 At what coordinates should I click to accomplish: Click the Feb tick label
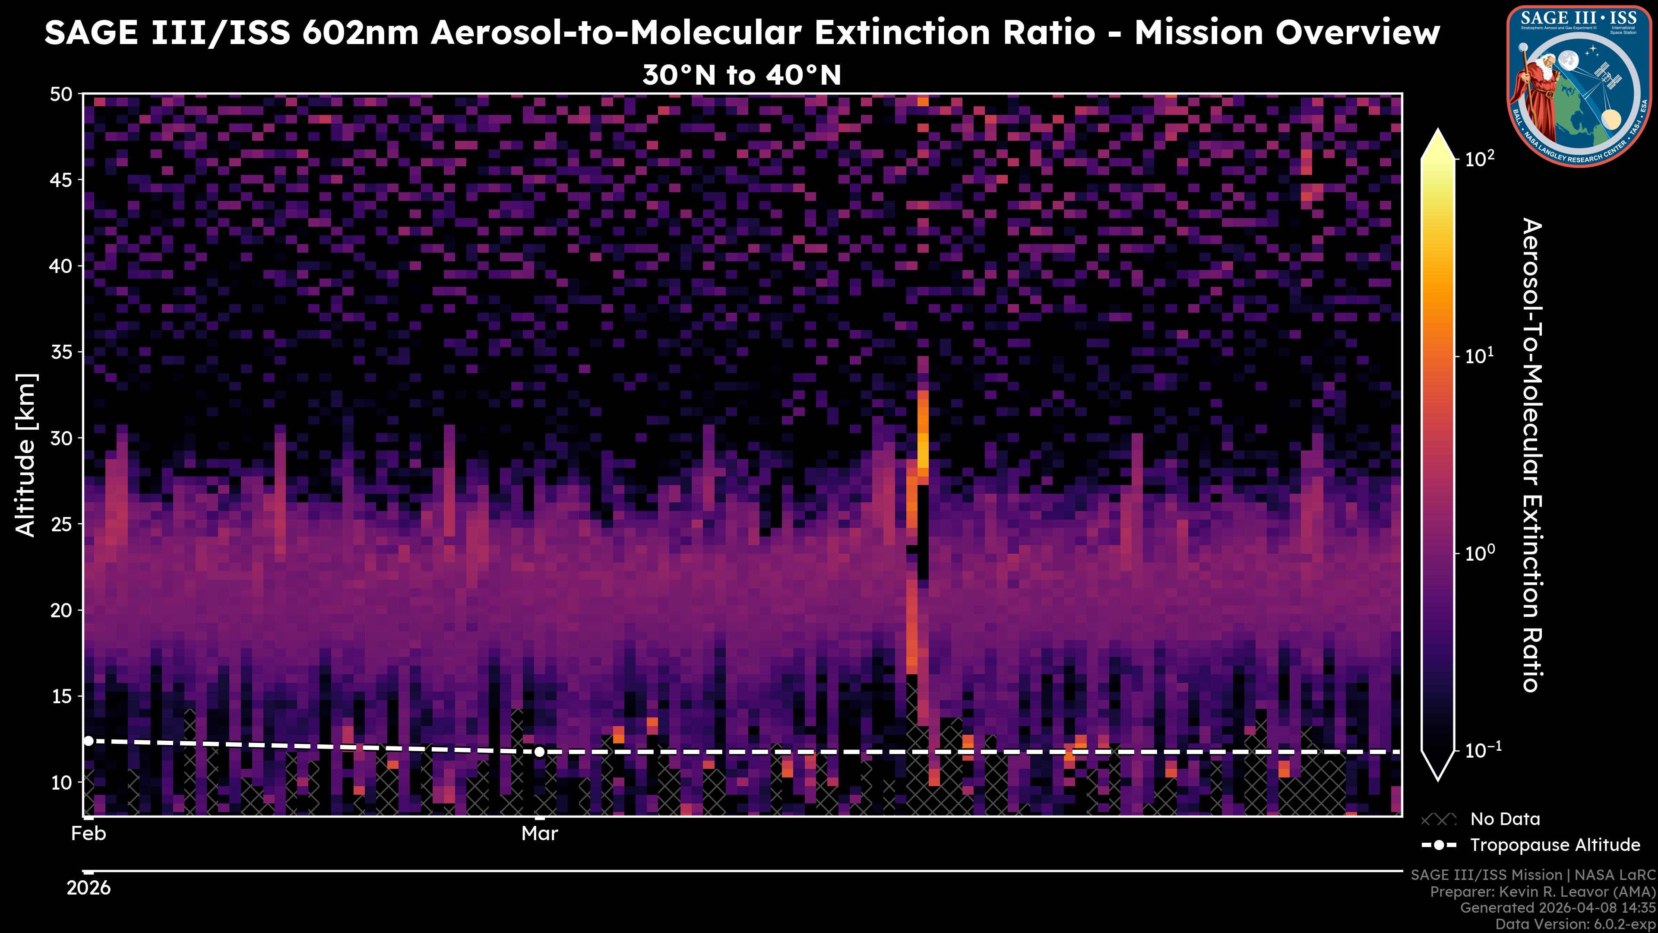click(x=89, y=834)
